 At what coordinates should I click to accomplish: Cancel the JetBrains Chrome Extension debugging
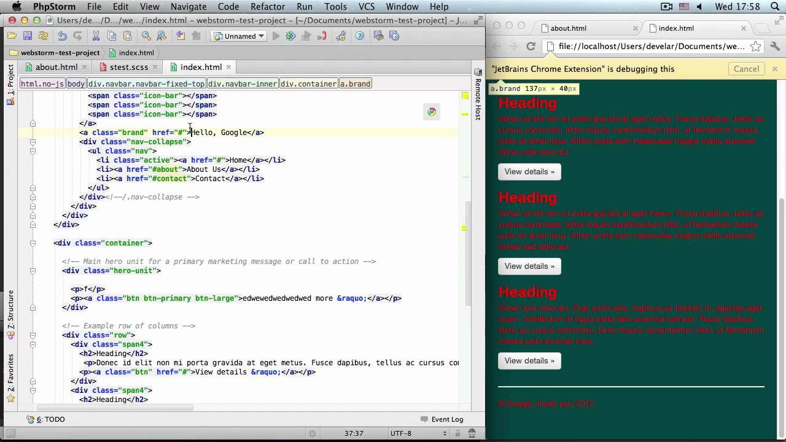tap(746, 69)
